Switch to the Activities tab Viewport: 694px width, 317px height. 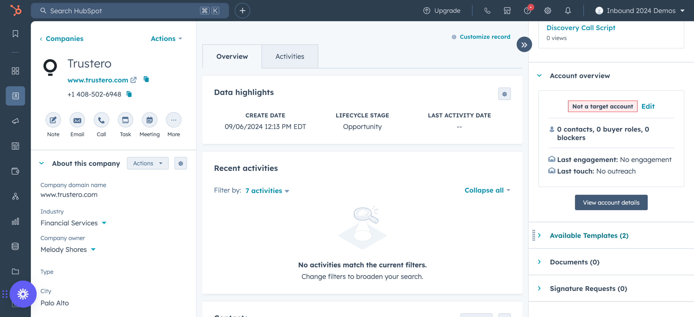[x=290, y=56]
